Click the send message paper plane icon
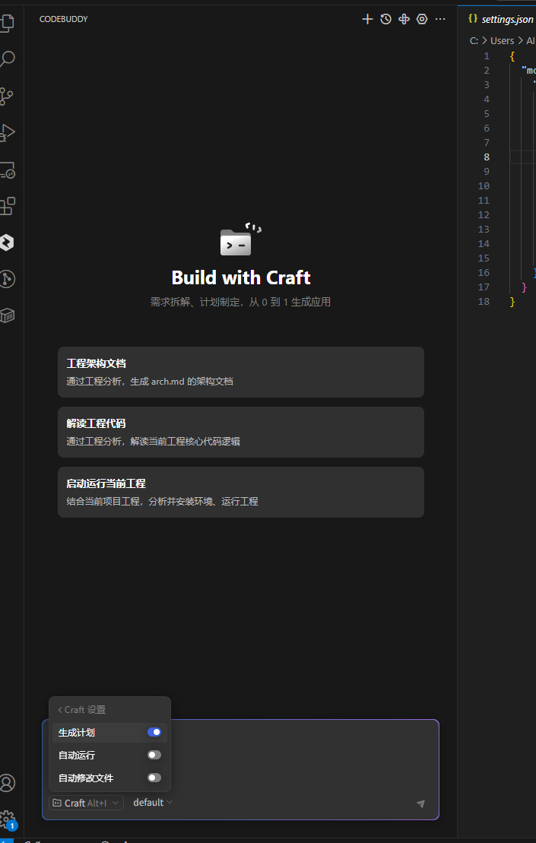 421,803
